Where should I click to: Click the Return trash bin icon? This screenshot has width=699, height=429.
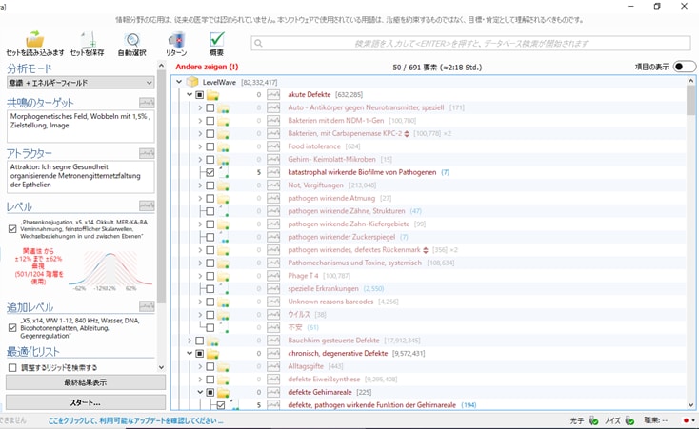point(177,40)
